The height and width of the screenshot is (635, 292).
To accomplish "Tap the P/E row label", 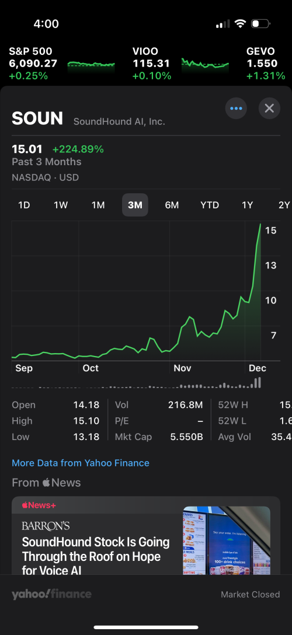I will [x=122, y=421].
